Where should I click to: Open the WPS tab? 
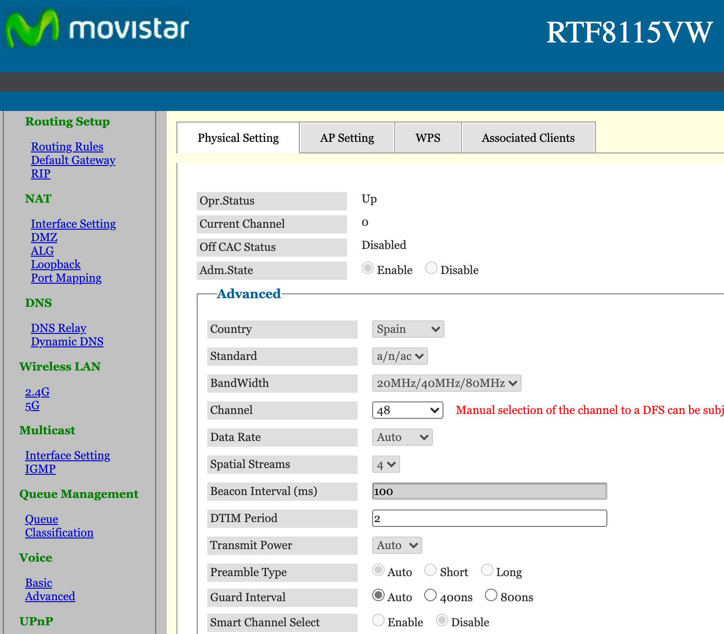coord(428,138)
